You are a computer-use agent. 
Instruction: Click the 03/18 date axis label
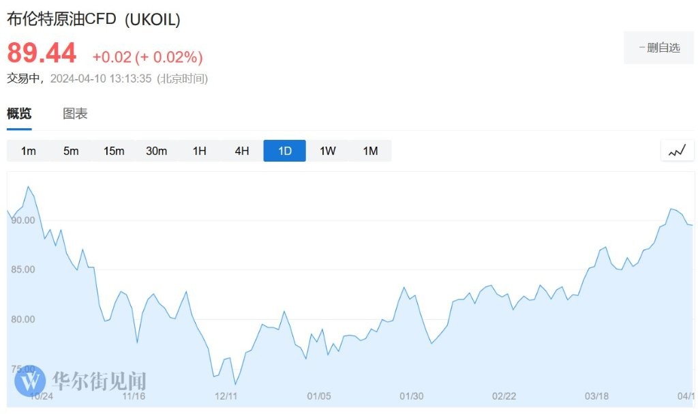coord(596,396)
